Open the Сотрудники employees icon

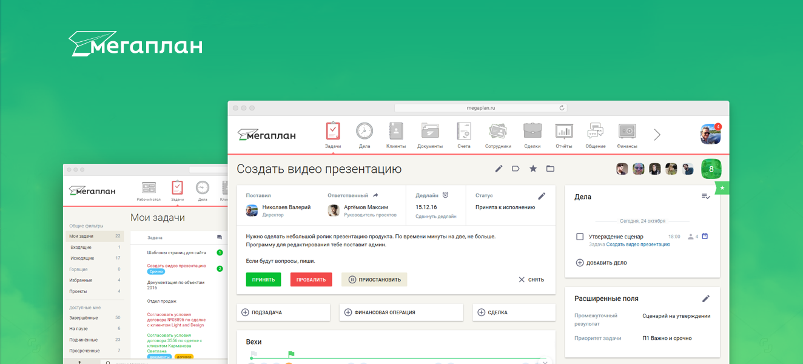coord(498,135)
